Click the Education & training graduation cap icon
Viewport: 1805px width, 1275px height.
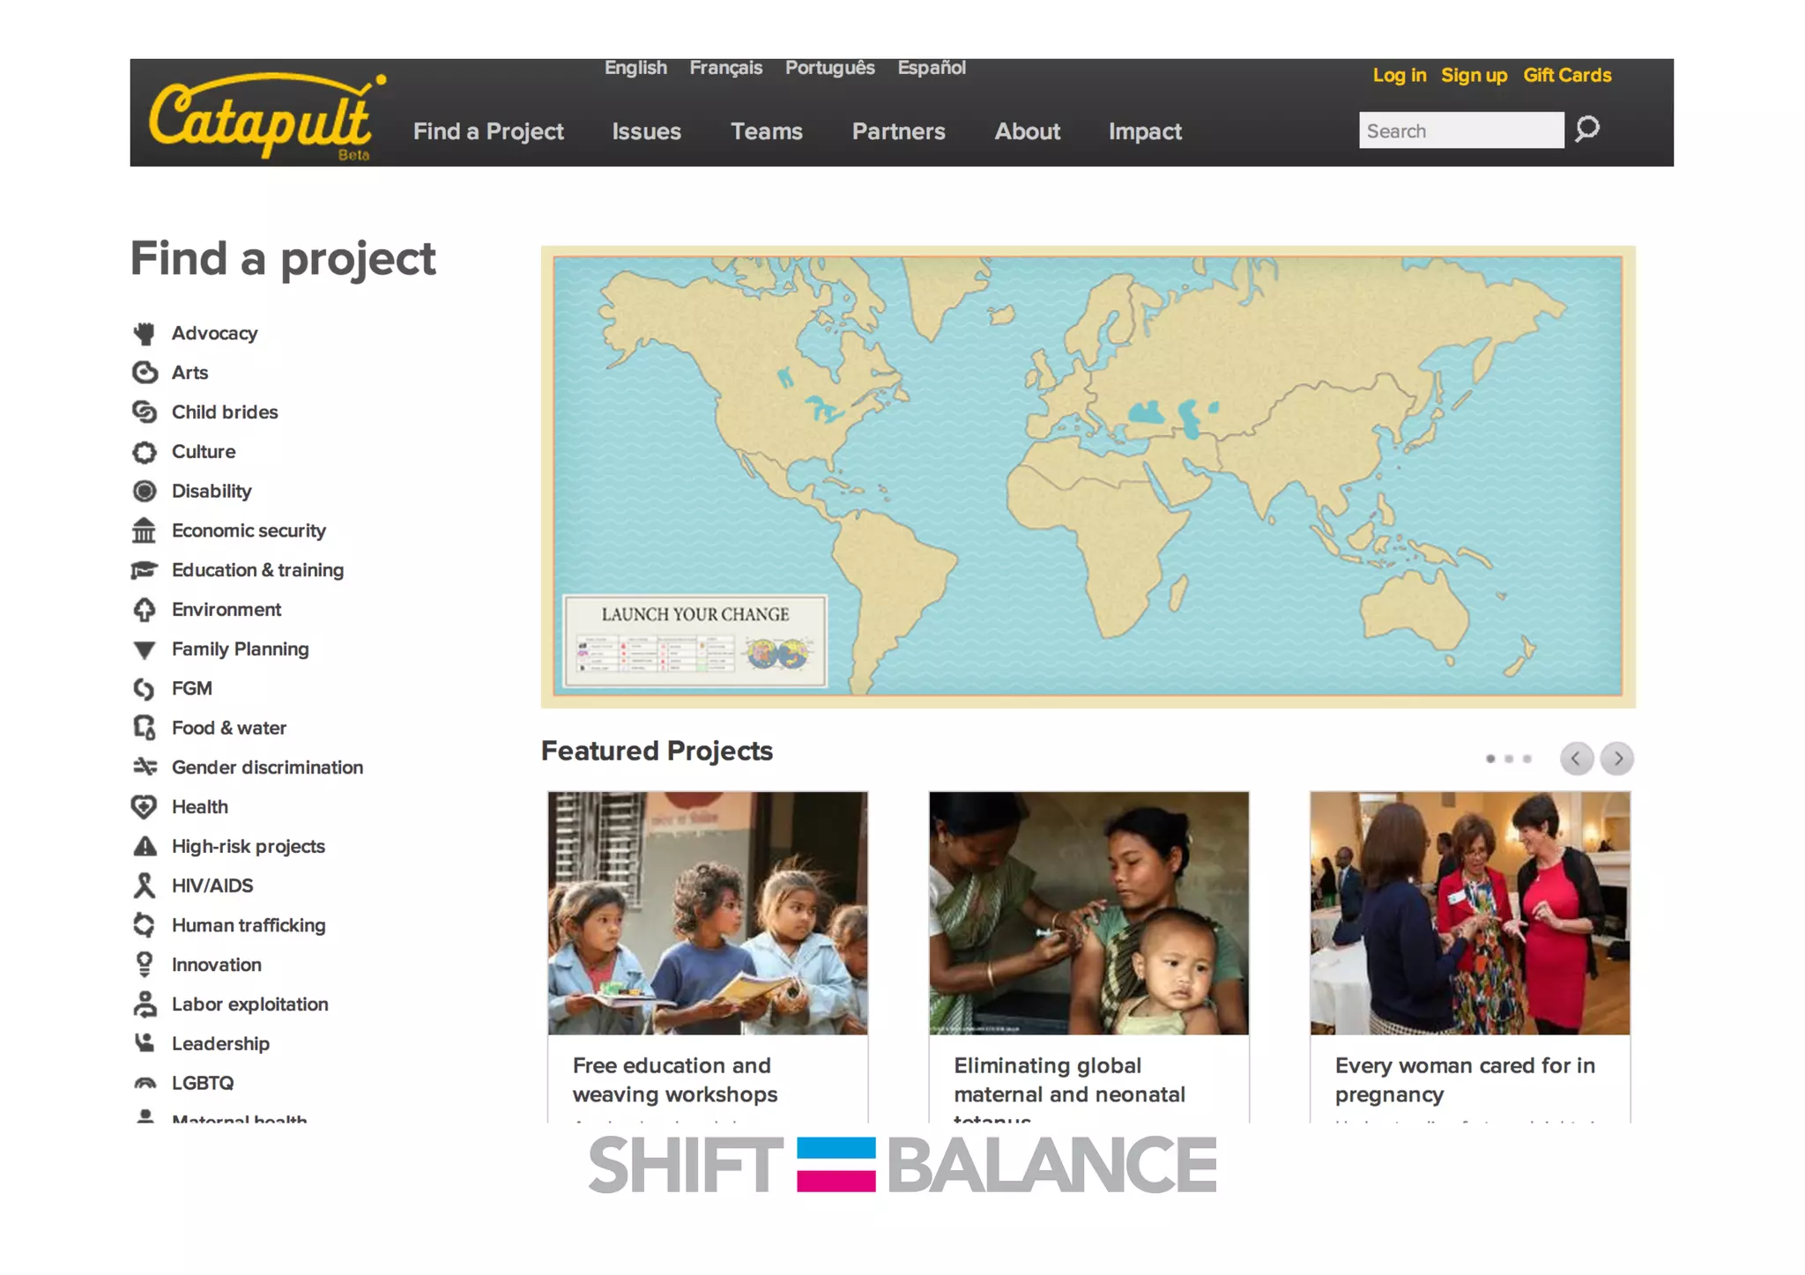point(145,570)
